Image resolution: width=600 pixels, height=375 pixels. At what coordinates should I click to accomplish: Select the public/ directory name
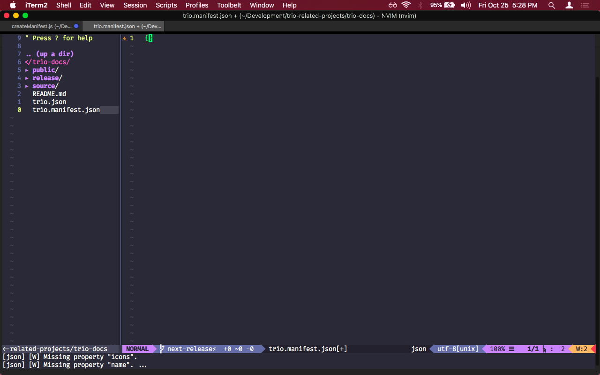(45, 70)
